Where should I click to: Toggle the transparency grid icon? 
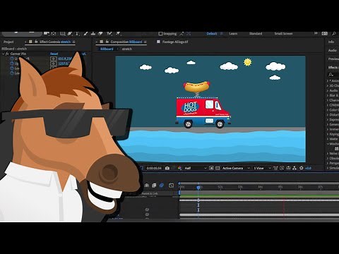218,168
